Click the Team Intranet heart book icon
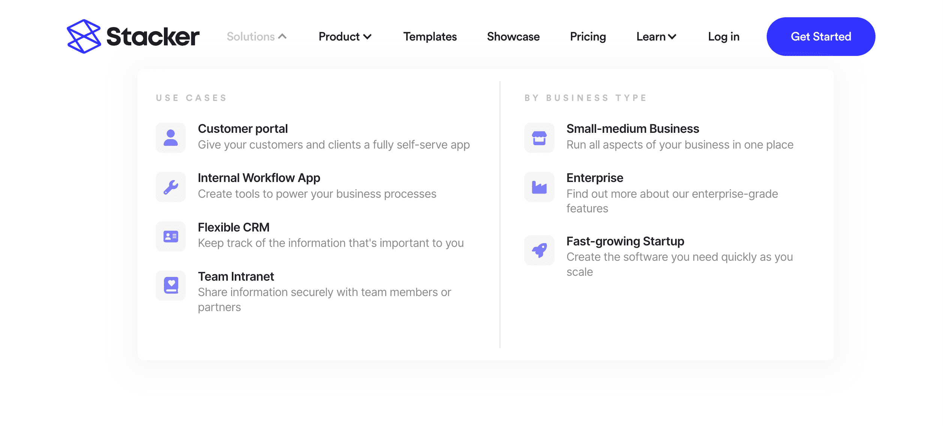This screenshot has width=943, height=427. 171,286
